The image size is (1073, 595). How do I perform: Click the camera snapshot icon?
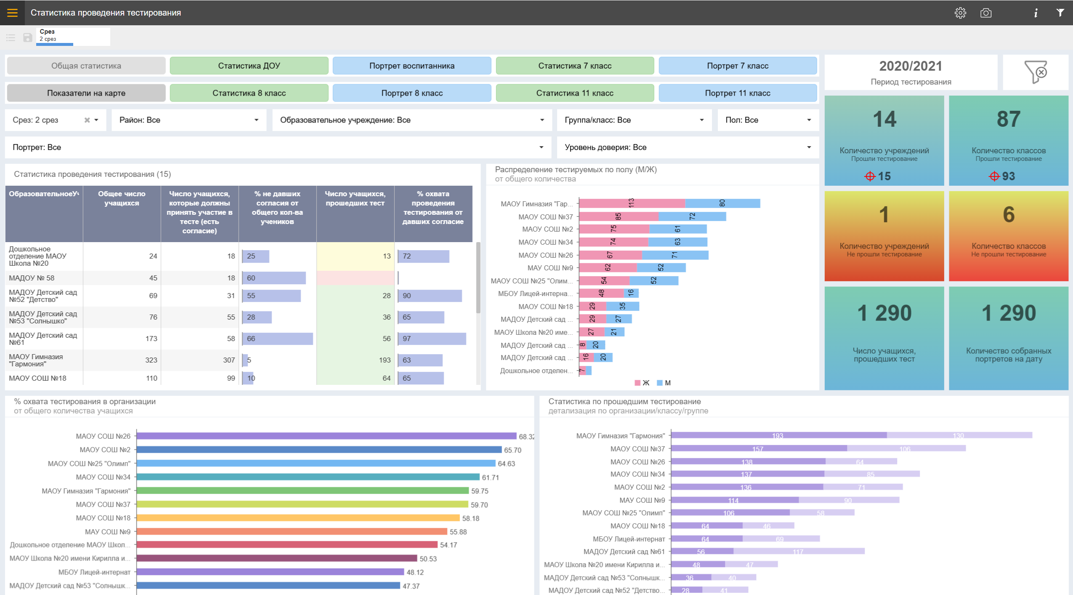pyautogui.click(x=985, y=13)
